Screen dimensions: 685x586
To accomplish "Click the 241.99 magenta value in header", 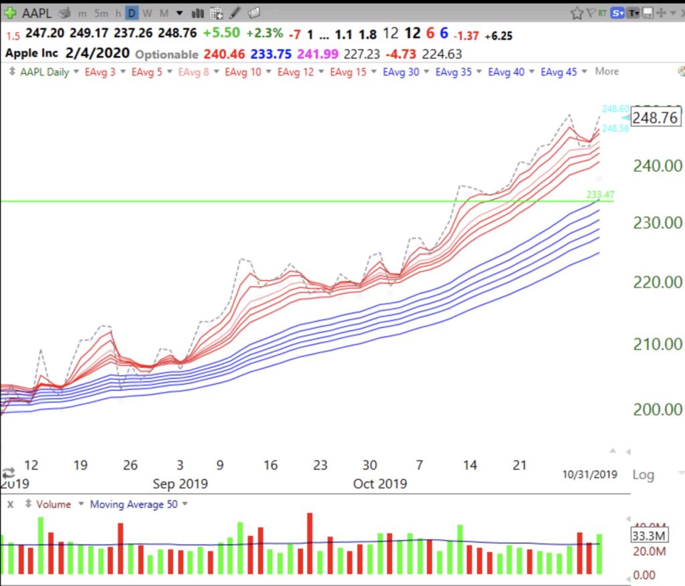I will pyautogui.click(x=318, y=54).
